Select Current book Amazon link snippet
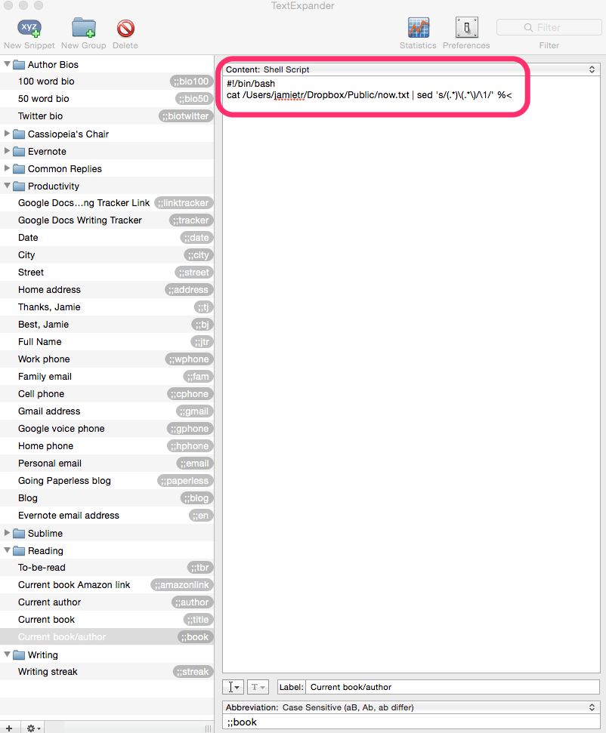 coord(107,585)
